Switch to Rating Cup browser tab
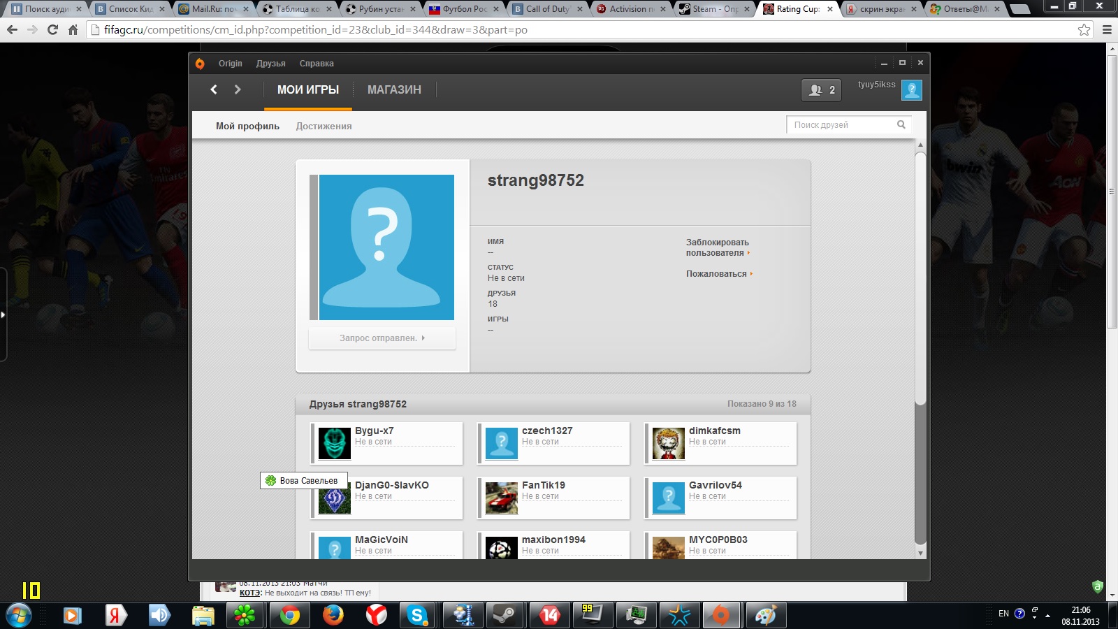Viewport: 1118px width, 629px height. coord(797,9)
